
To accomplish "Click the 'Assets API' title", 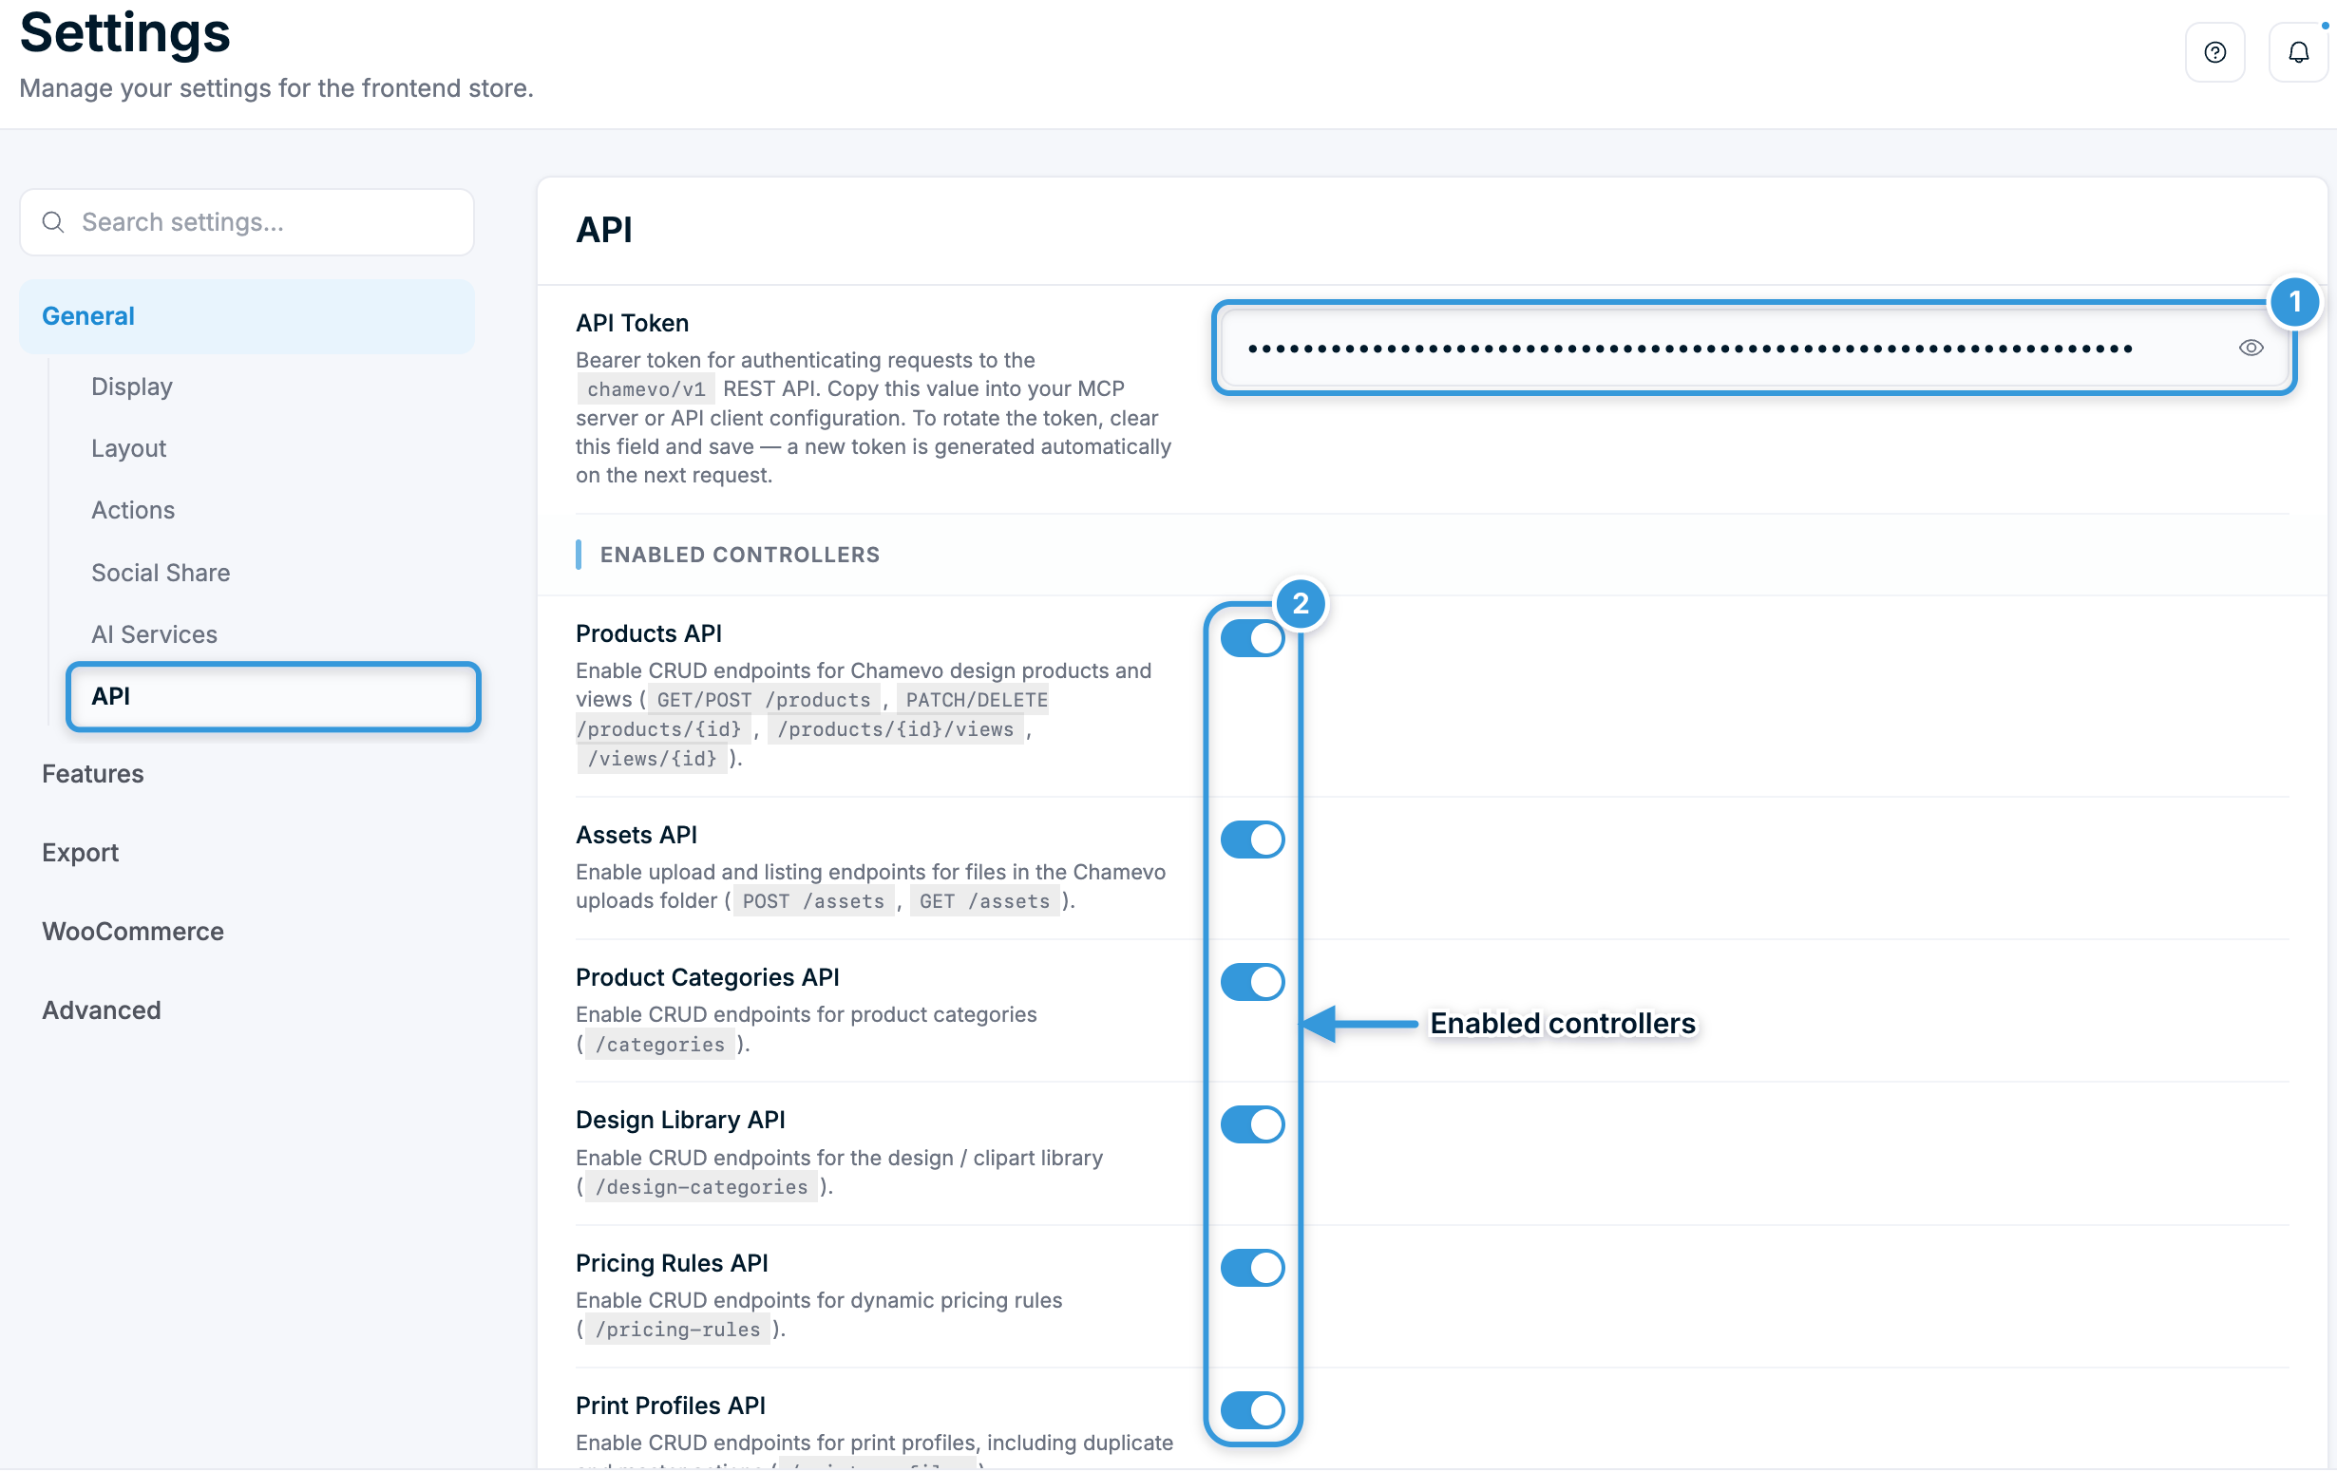I will point(636,835).
